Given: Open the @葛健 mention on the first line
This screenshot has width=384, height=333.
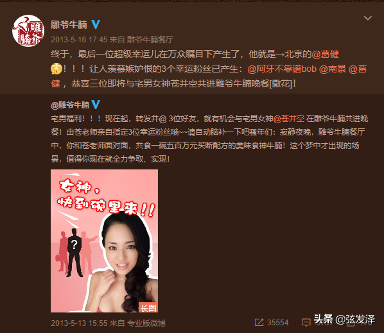Looking at the screenshot, I should 326,54.
